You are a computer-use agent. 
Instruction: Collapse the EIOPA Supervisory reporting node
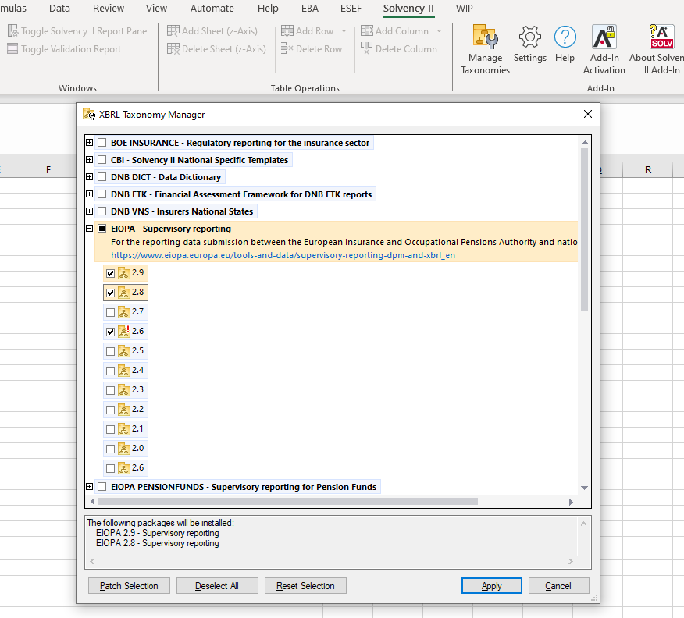tap(90, 229)
